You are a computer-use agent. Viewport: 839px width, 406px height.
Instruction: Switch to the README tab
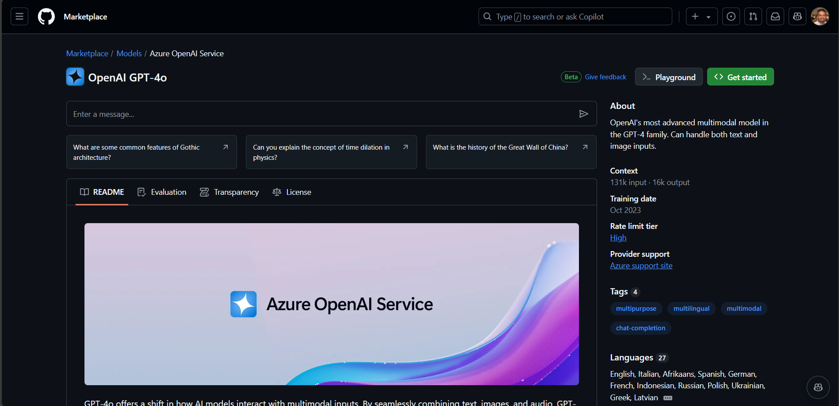[102, 192]
